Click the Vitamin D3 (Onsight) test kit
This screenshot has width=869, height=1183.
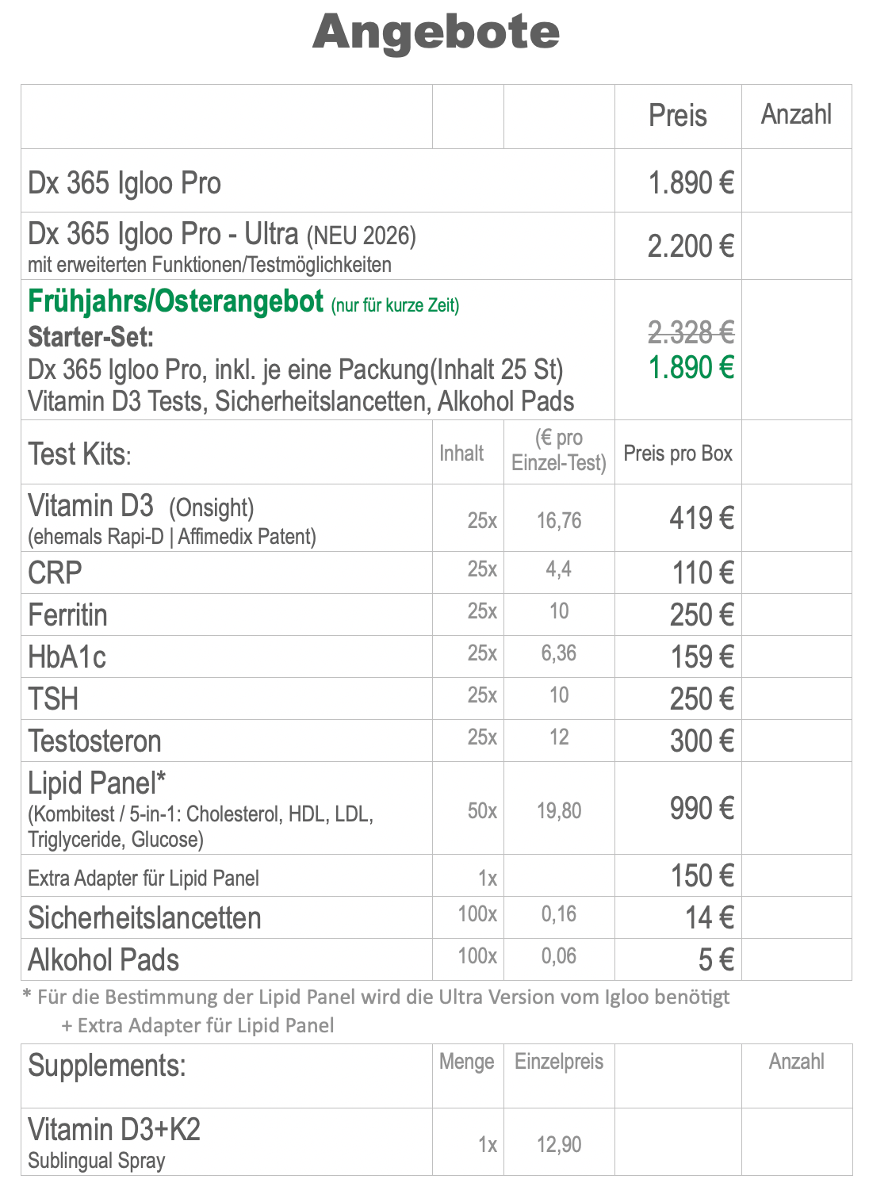click(x=140, y=507)
